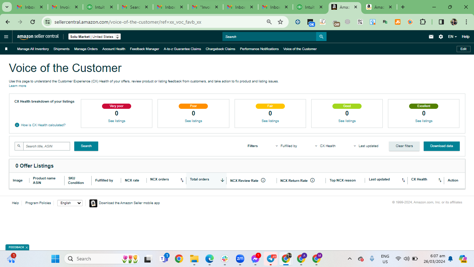Reload the page in Chrome
Image resolution: width=474 pixels, height=267 pixels.
pyautogui.click(x=33, y=22)
